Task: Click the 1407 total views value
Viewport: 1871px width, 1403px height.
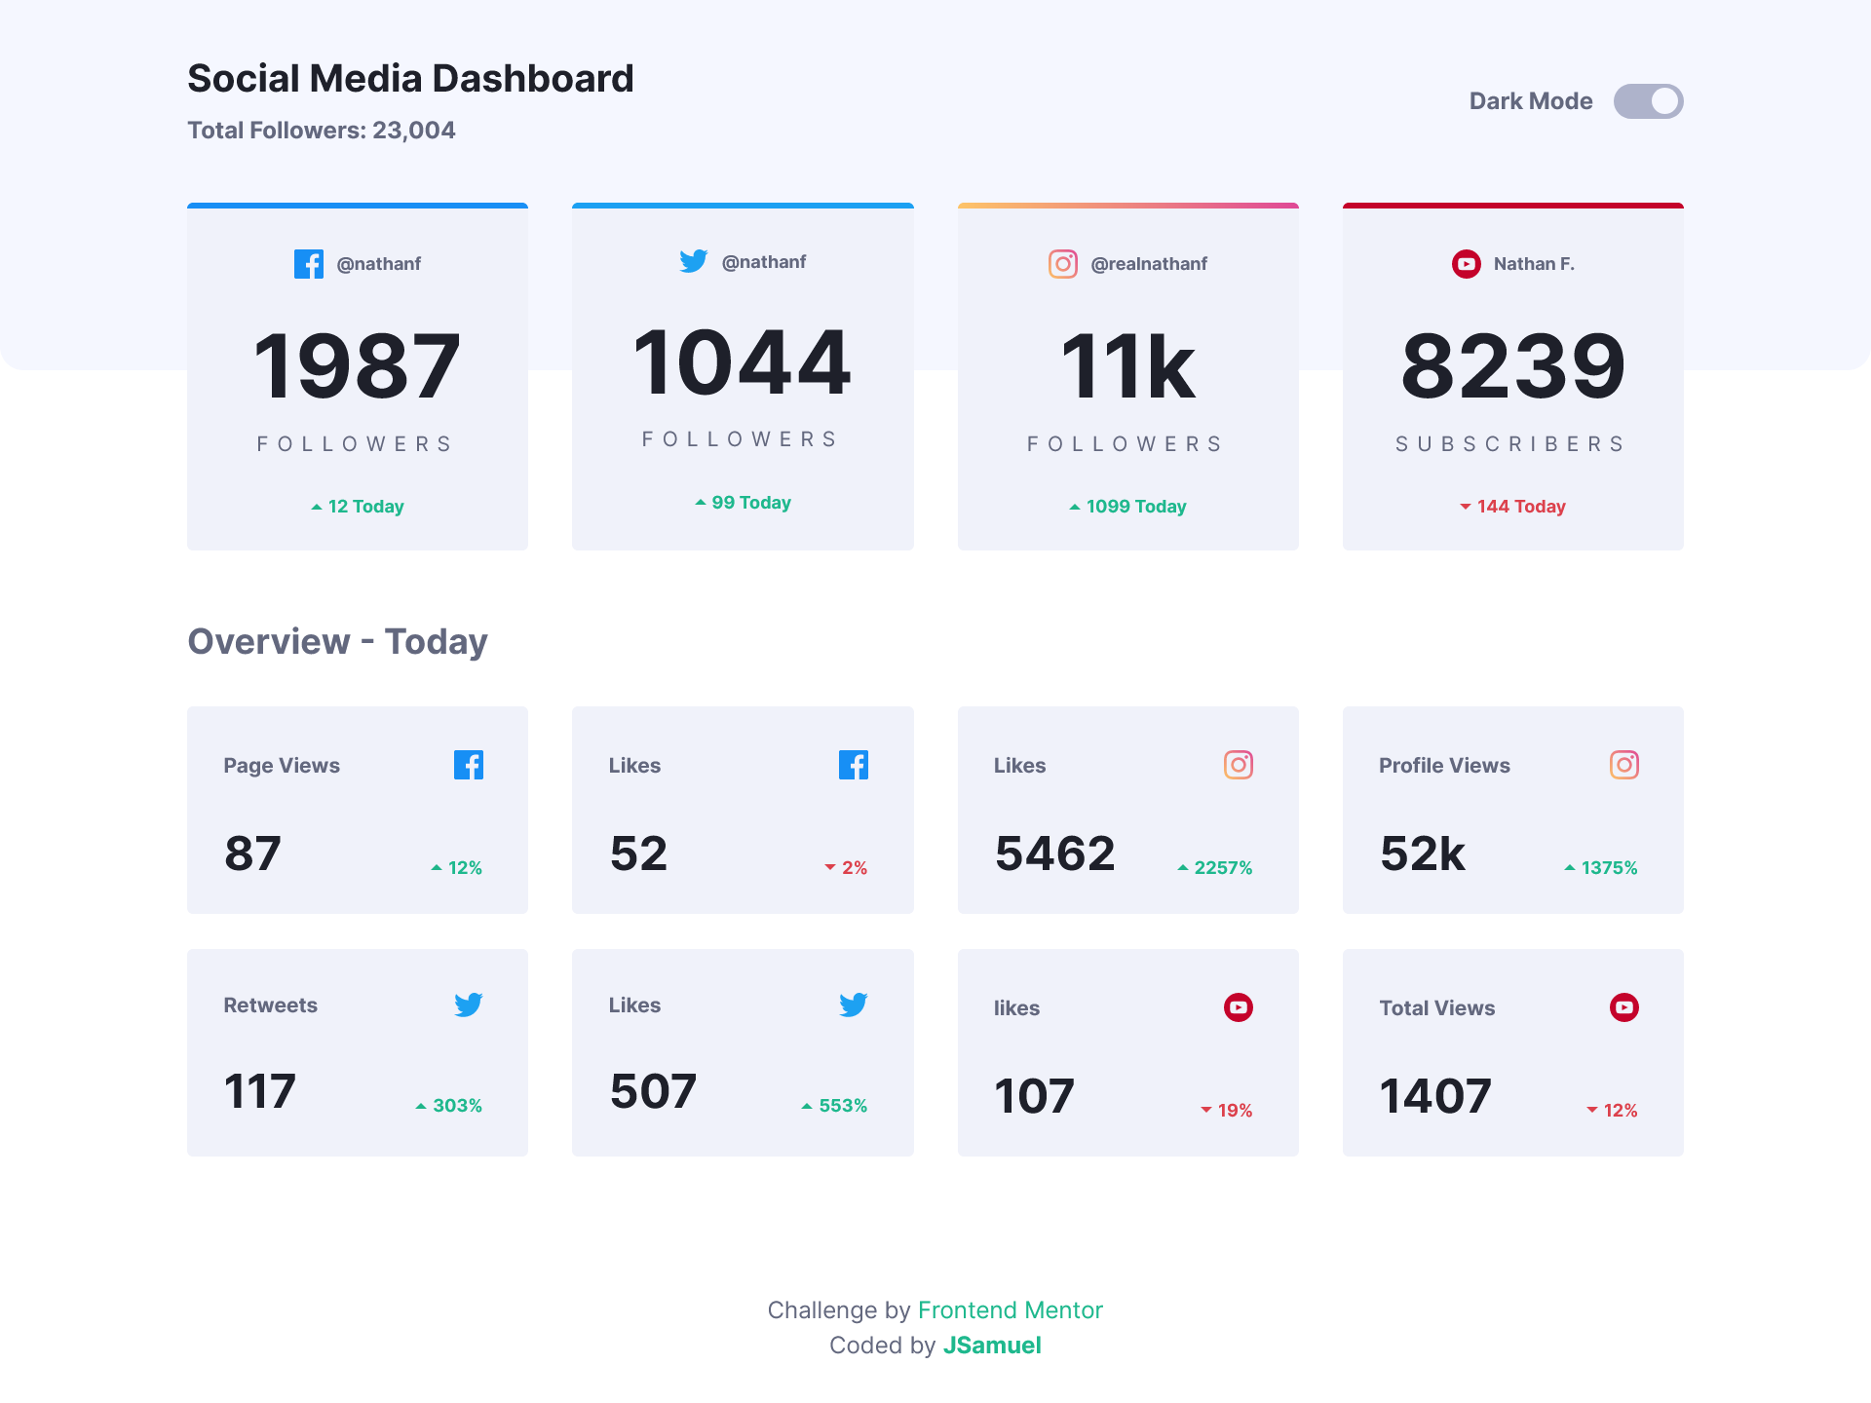Action: point(1436,1096)
